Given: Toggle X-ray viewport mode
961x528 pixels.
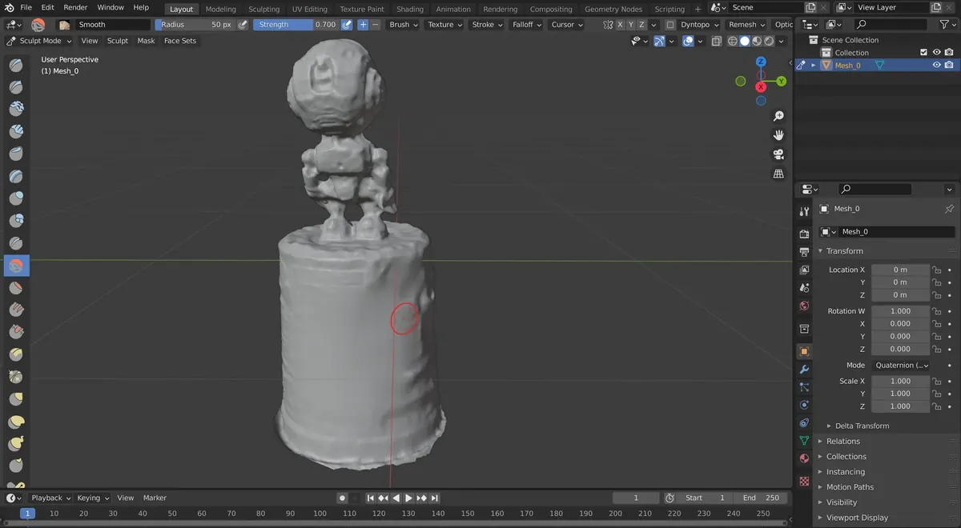Looking at the screenshot, I should [716, 41].
